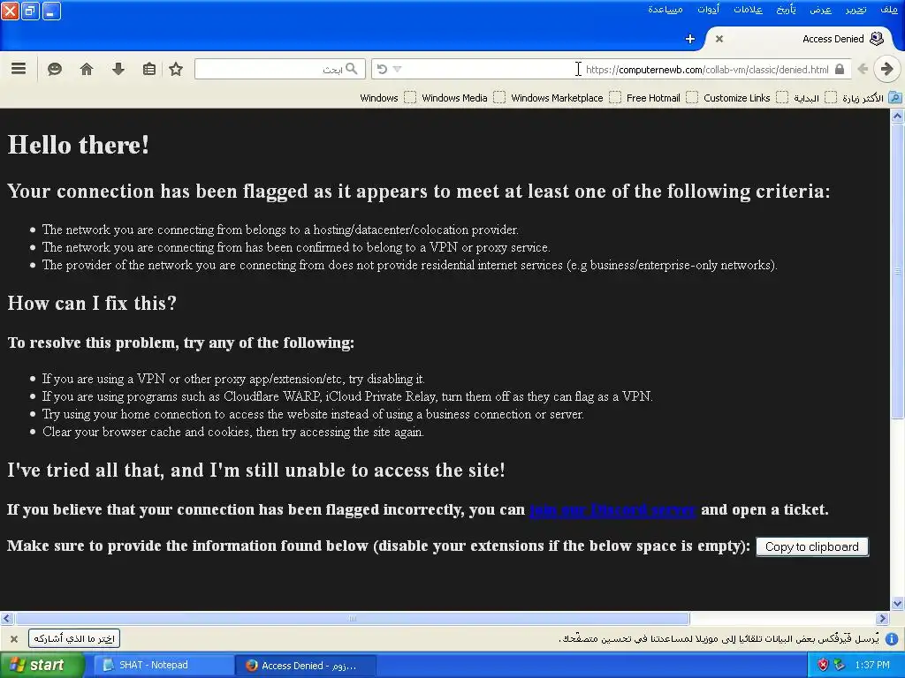
Task: Open the Windows Marketplace bookmark
Action: pos(566,98)
